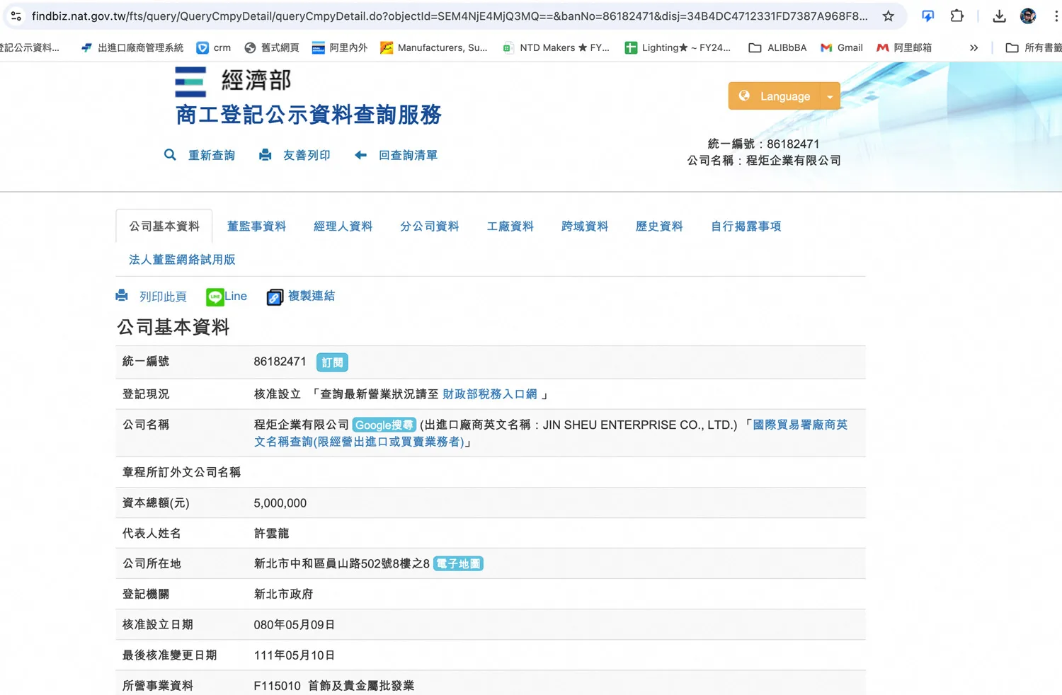Click the magnifier icon beside 重新查詢
Viewport: 1062px width, 695px height.
(170, 155)
